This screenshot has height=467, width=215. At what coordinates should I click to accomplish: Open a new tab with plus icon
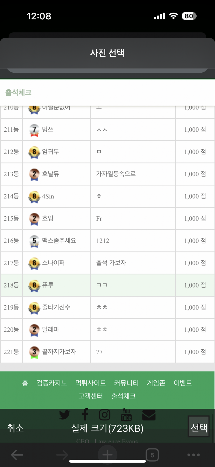[107, 455]
